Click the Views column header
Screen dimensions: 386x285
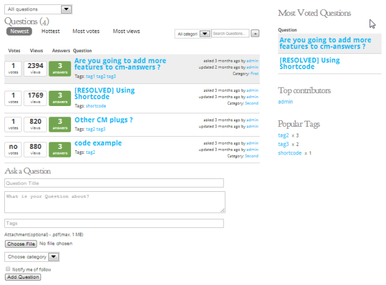pos(36,50)
